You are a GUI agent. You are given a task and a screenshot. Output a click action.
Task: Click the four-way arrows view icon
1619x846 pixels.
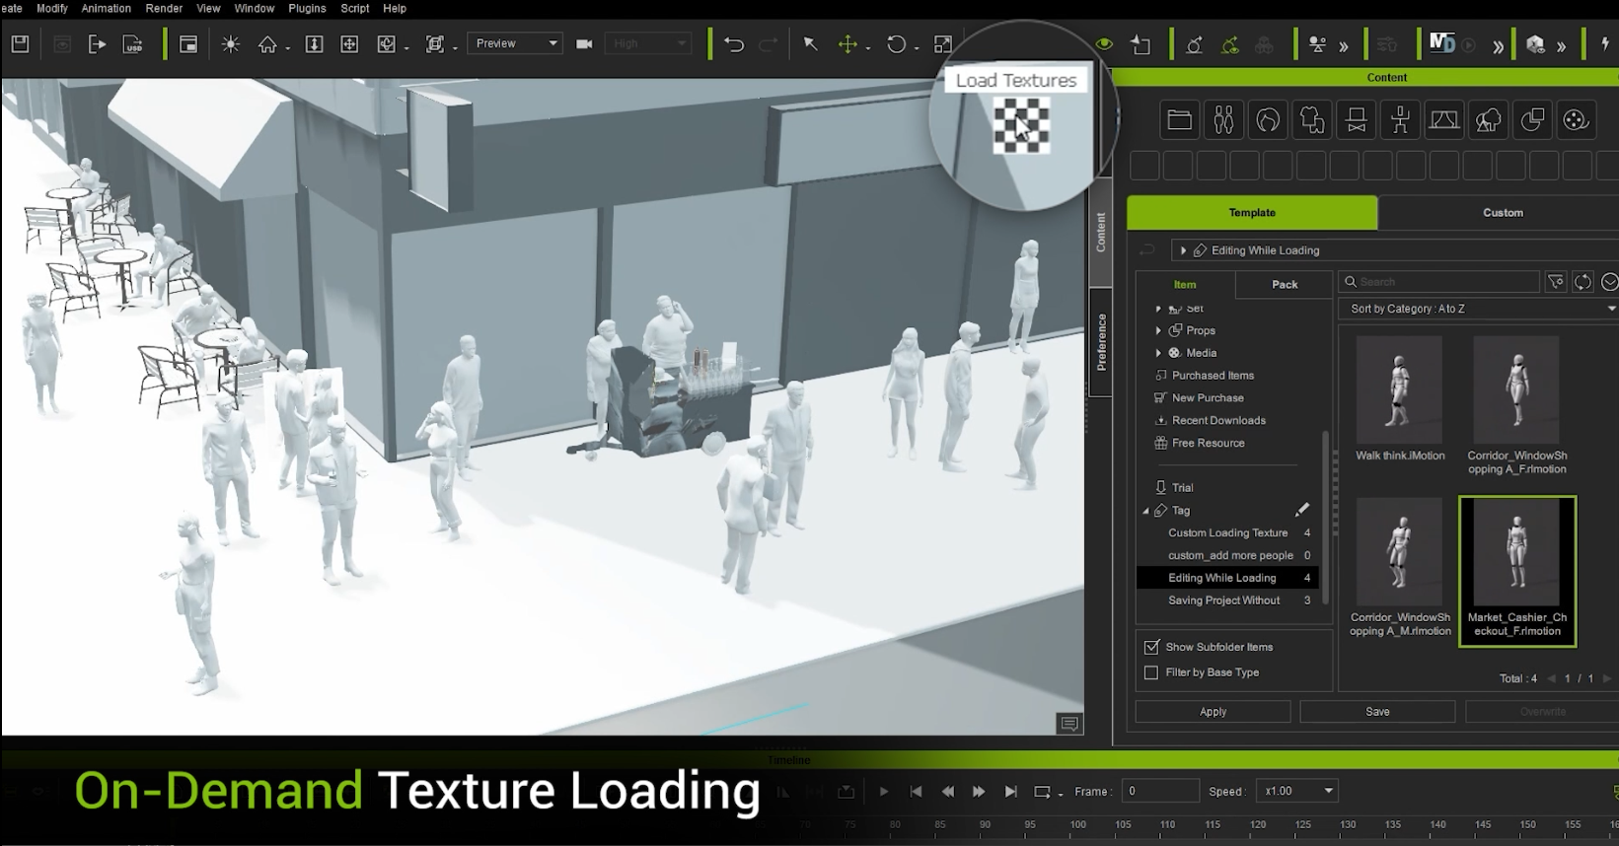tap(349, 43)
